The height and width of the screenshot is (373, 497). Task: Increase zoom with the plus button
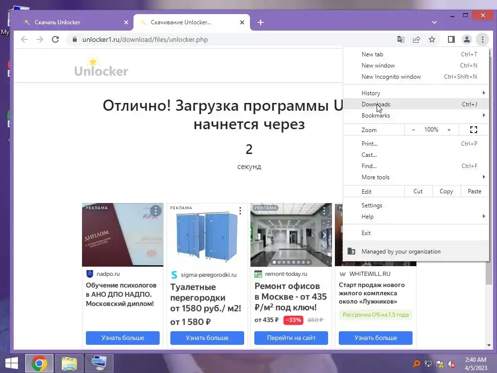(449, 130)
